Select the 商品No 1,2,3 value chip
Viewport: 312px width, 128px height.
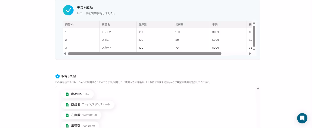(77, 94)
